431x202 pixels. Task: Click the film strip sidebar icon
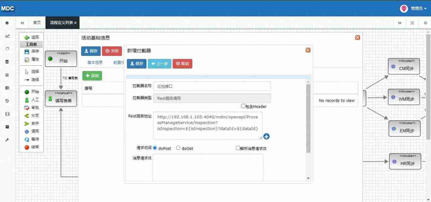tap(7, 114)
